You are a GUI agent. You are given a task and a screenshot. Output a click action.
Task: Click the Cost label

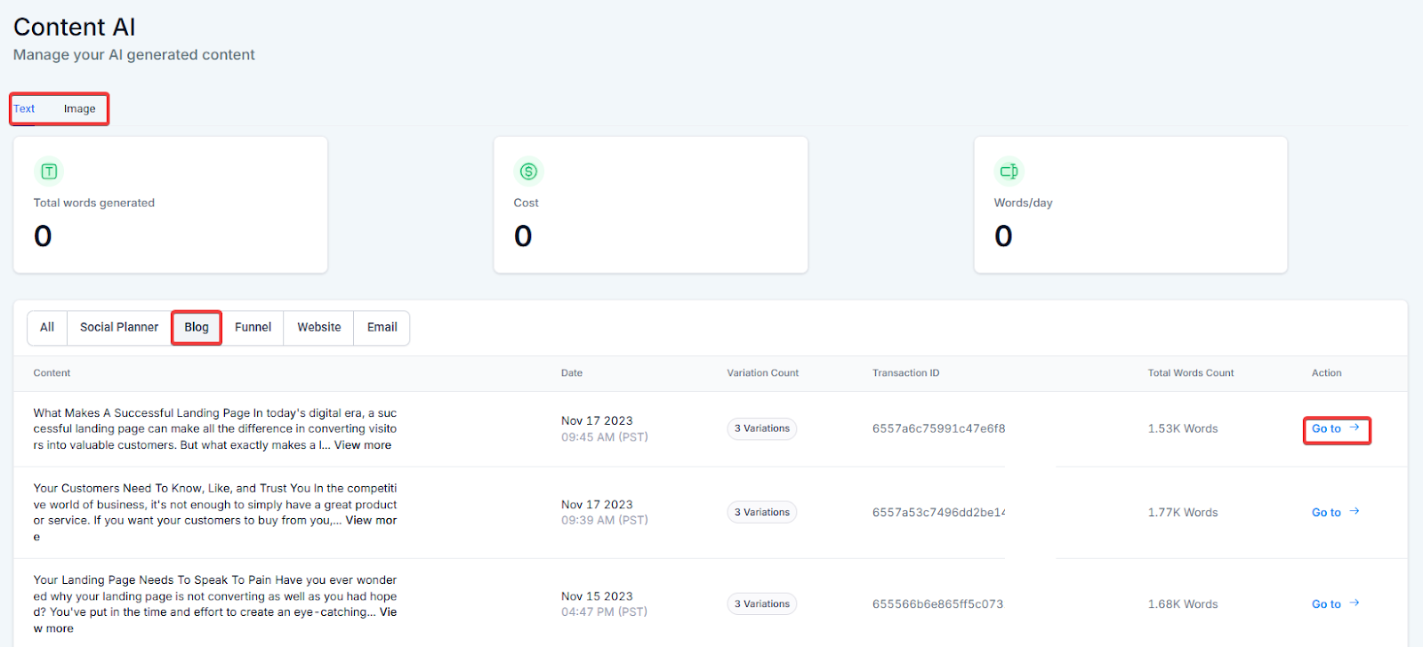[527, 203]
